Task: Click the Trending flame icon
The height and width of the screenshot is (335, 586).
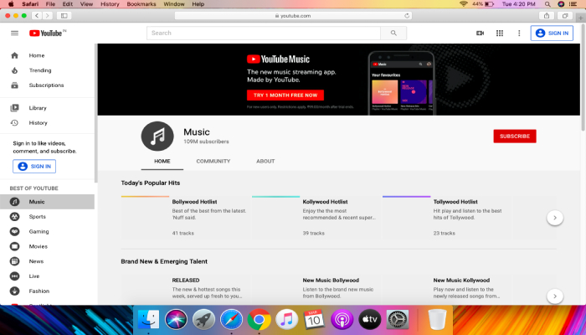Action: click(14, 70)
